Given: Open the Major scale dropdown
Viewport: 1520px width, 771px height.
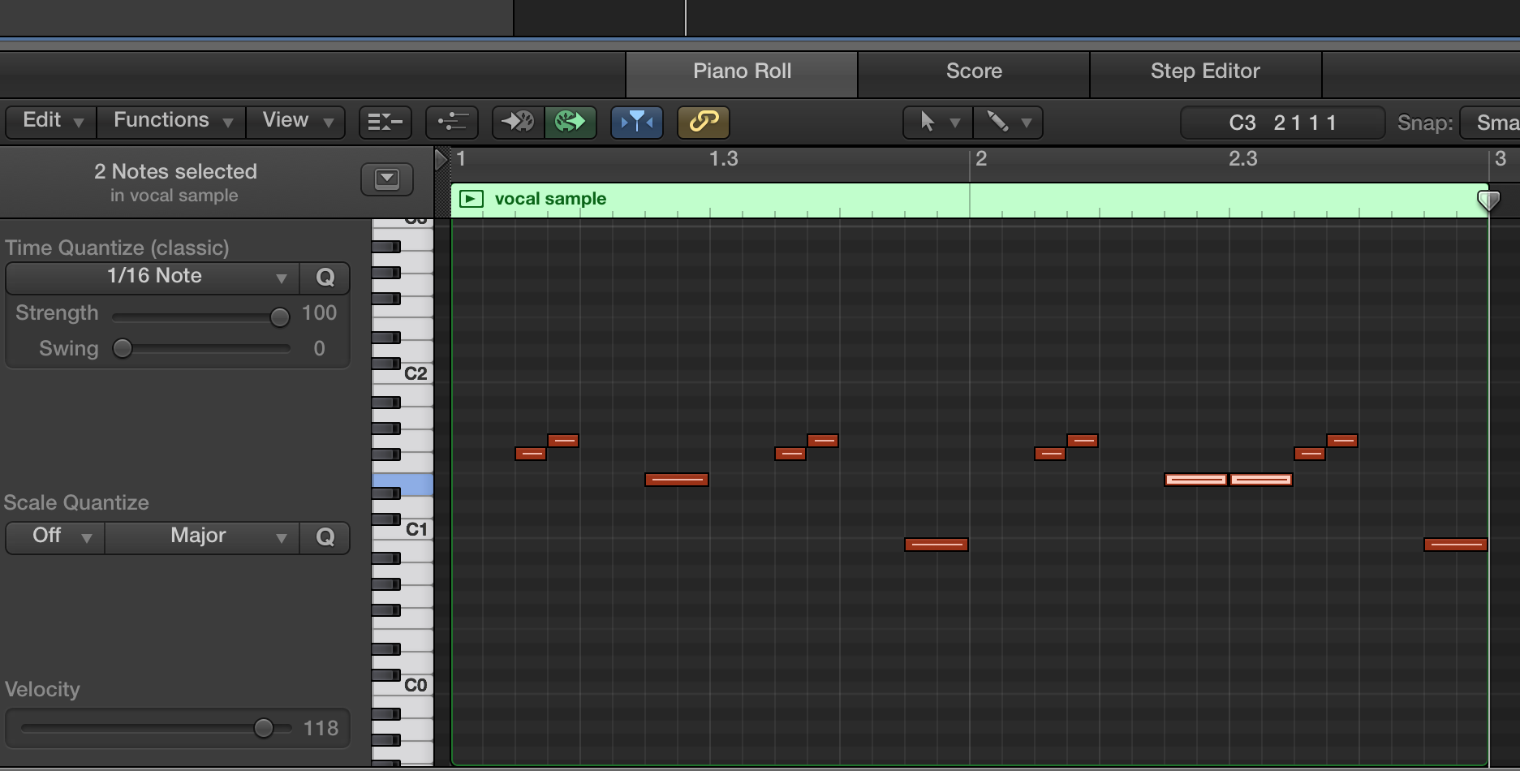Looking at the screenshot, I should pos(201,537).
